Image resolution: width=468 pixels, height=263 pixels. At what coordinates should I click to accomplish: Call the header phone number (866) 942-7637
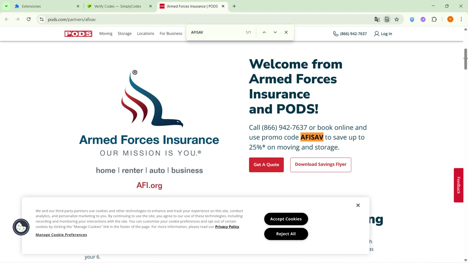click(x=353, y=34)
